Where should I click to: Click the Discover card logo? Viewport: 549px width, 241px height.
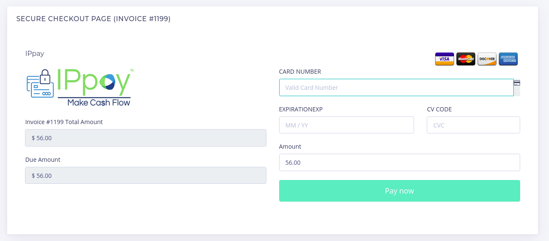(x=487, y=59)
